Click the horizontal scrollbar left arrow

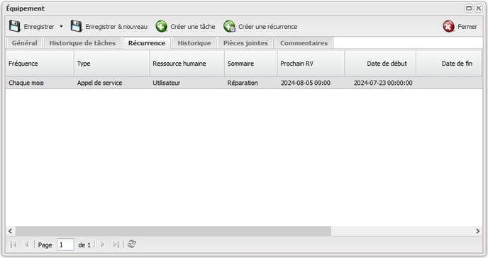coord(10,231)
